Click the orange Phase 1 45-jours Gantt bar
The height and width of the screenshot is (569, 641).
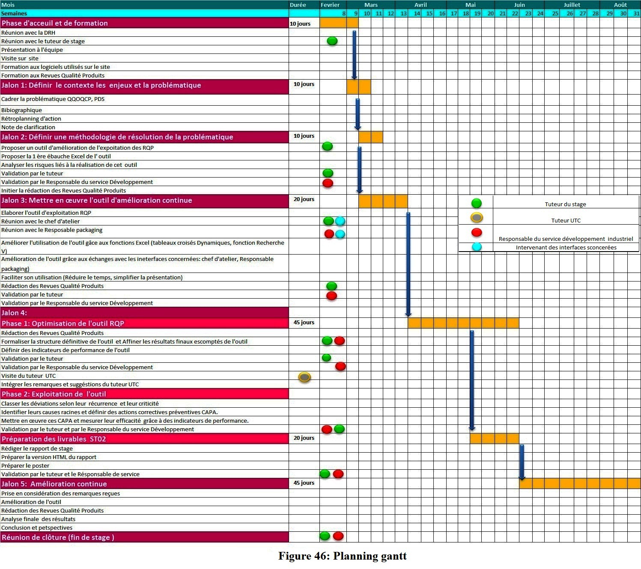463,323
